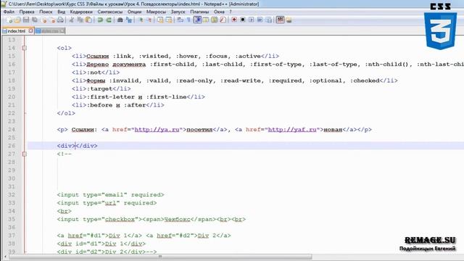The height and width of the screenshot is (261, 464).
Task: Open the Макросы menu
Action: pos(156,12)
